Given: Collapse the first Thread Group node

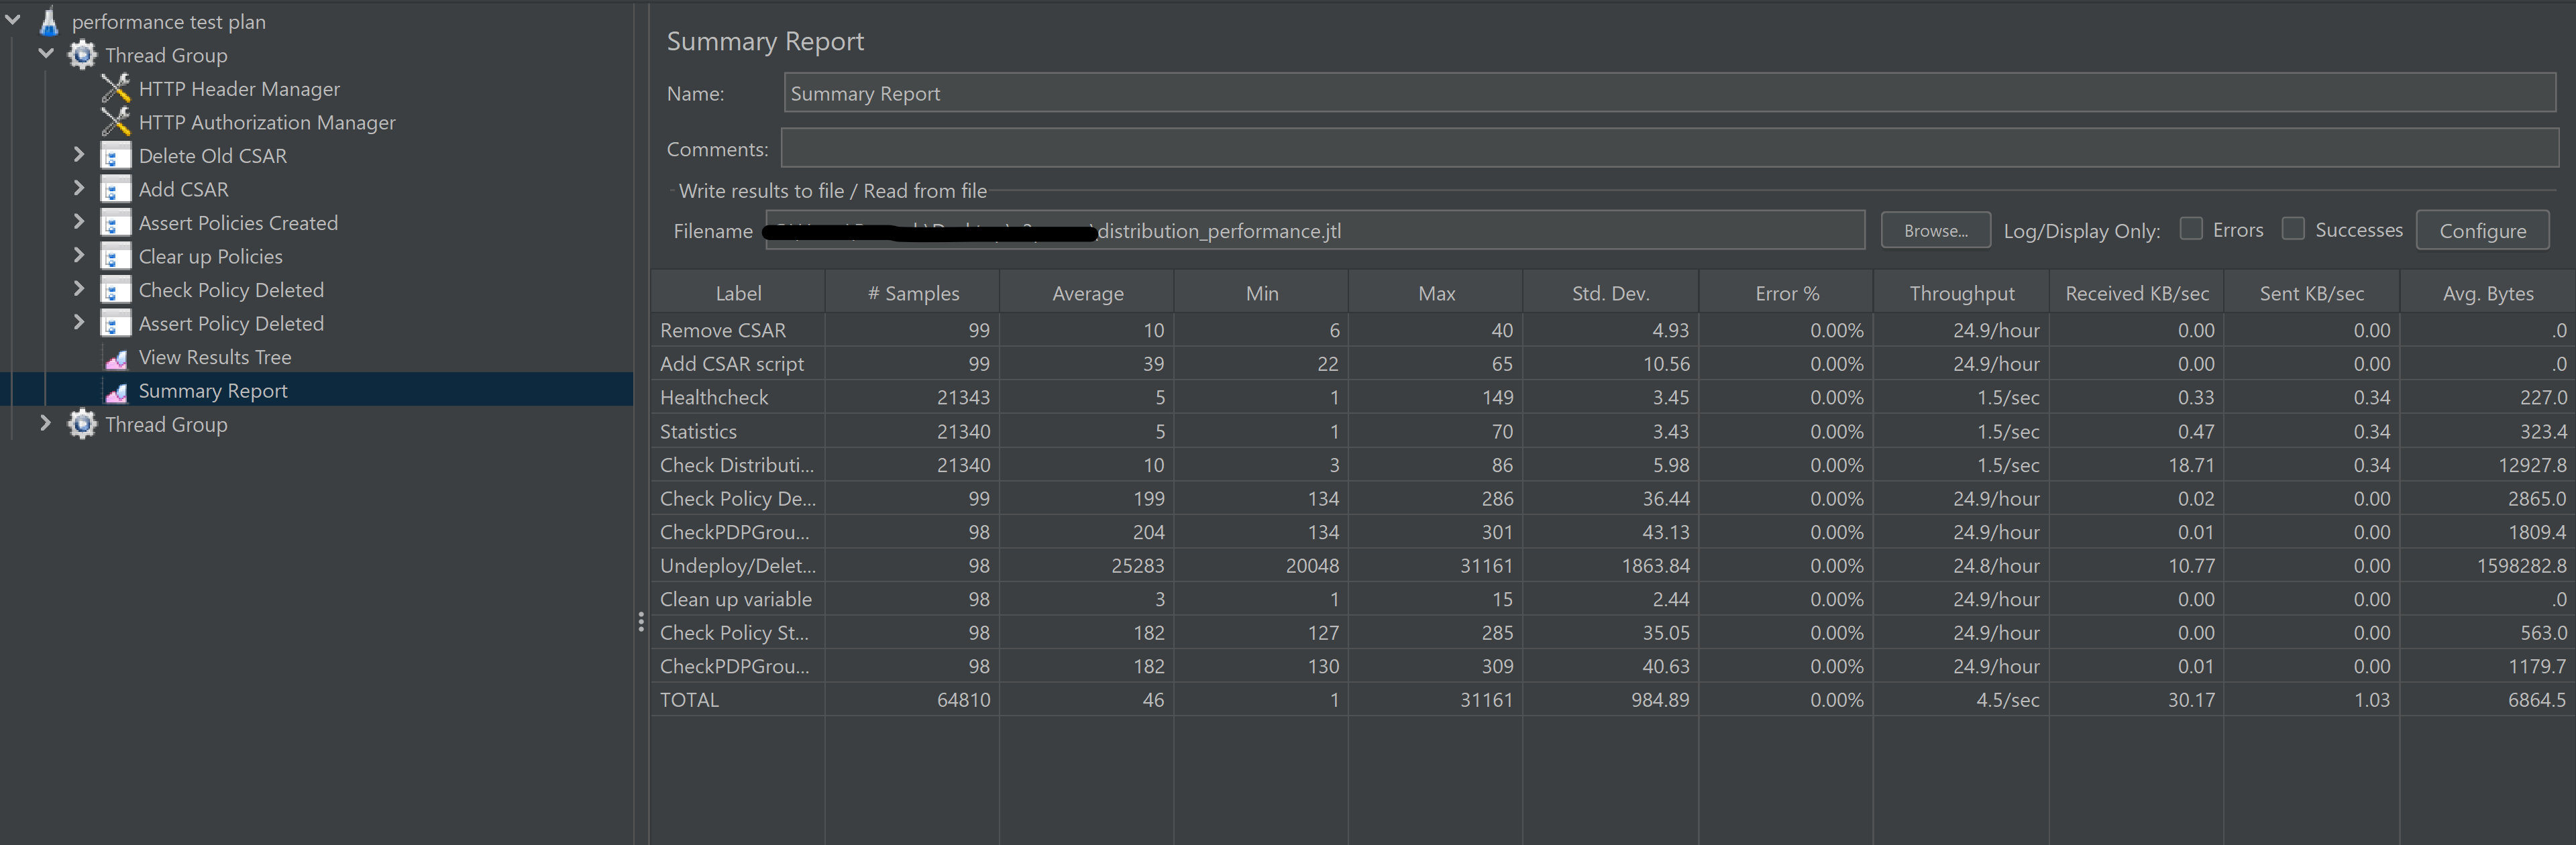Looking at the screenshot, I should point(46,53).
